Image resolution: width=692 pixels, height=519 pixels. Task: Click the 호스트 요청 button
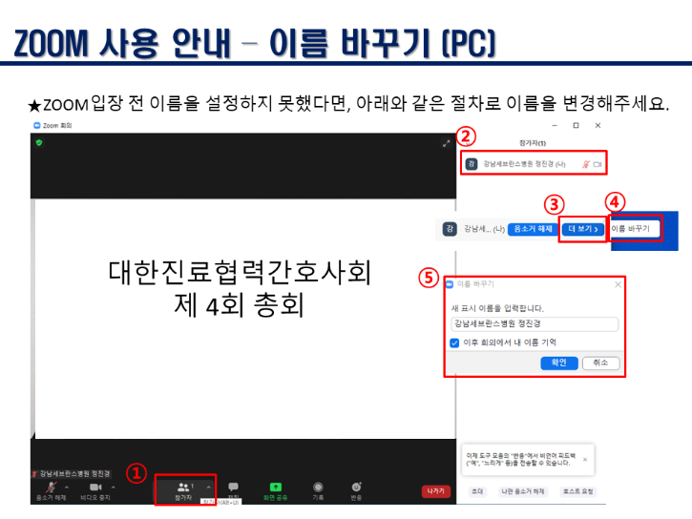coord(577,491)
